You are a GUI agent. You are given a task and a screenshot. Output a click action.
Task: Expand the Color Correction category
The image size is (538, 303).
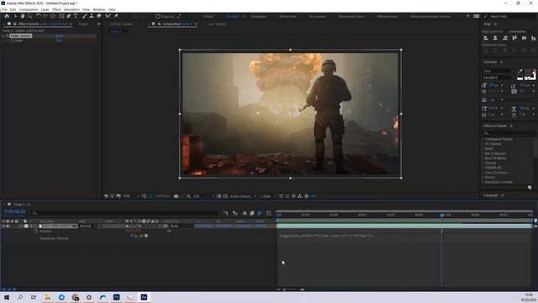pos(483,173)
